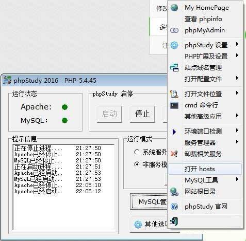246x241 pixels.
Task: Click the log line MySQL已经停止
Action: point(58,160)
